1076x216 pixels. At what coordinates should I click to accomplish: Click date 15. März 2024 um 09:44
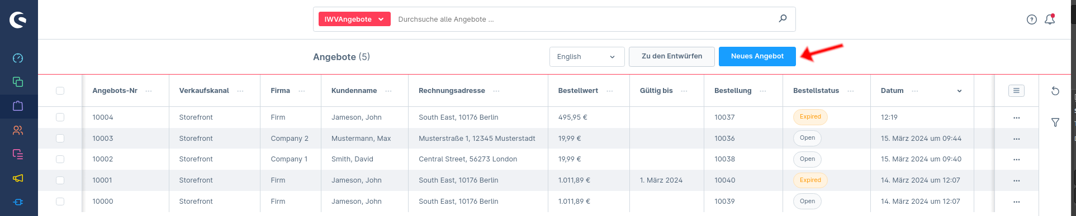pos(921,139)
